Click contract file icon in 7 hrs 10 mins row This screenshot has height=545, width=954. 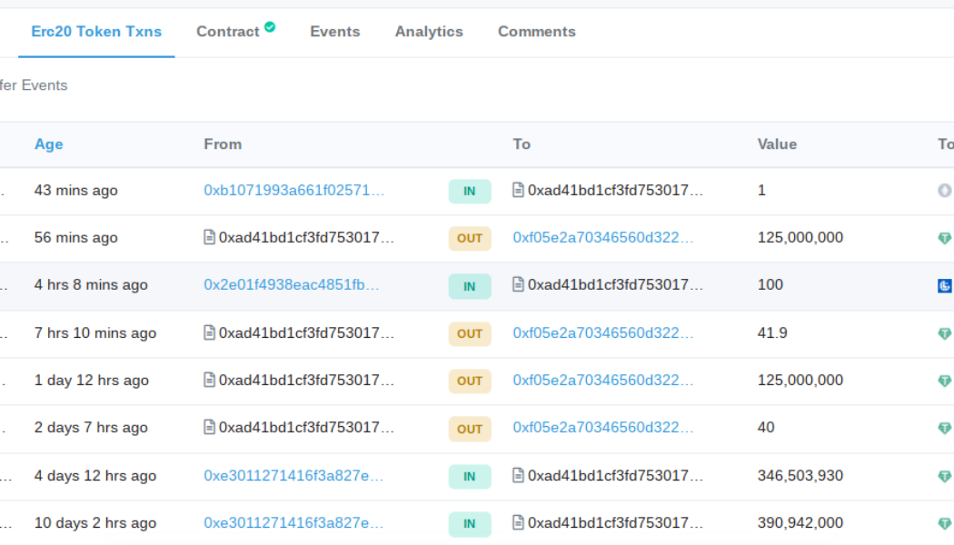209,333
